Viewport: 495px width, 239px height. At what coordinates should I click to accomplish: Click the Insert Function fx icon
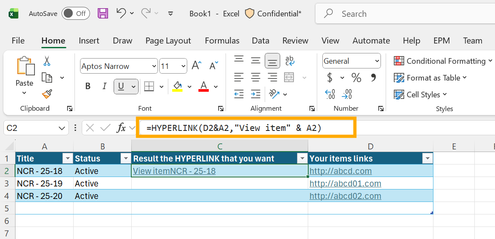coord(121,128)
